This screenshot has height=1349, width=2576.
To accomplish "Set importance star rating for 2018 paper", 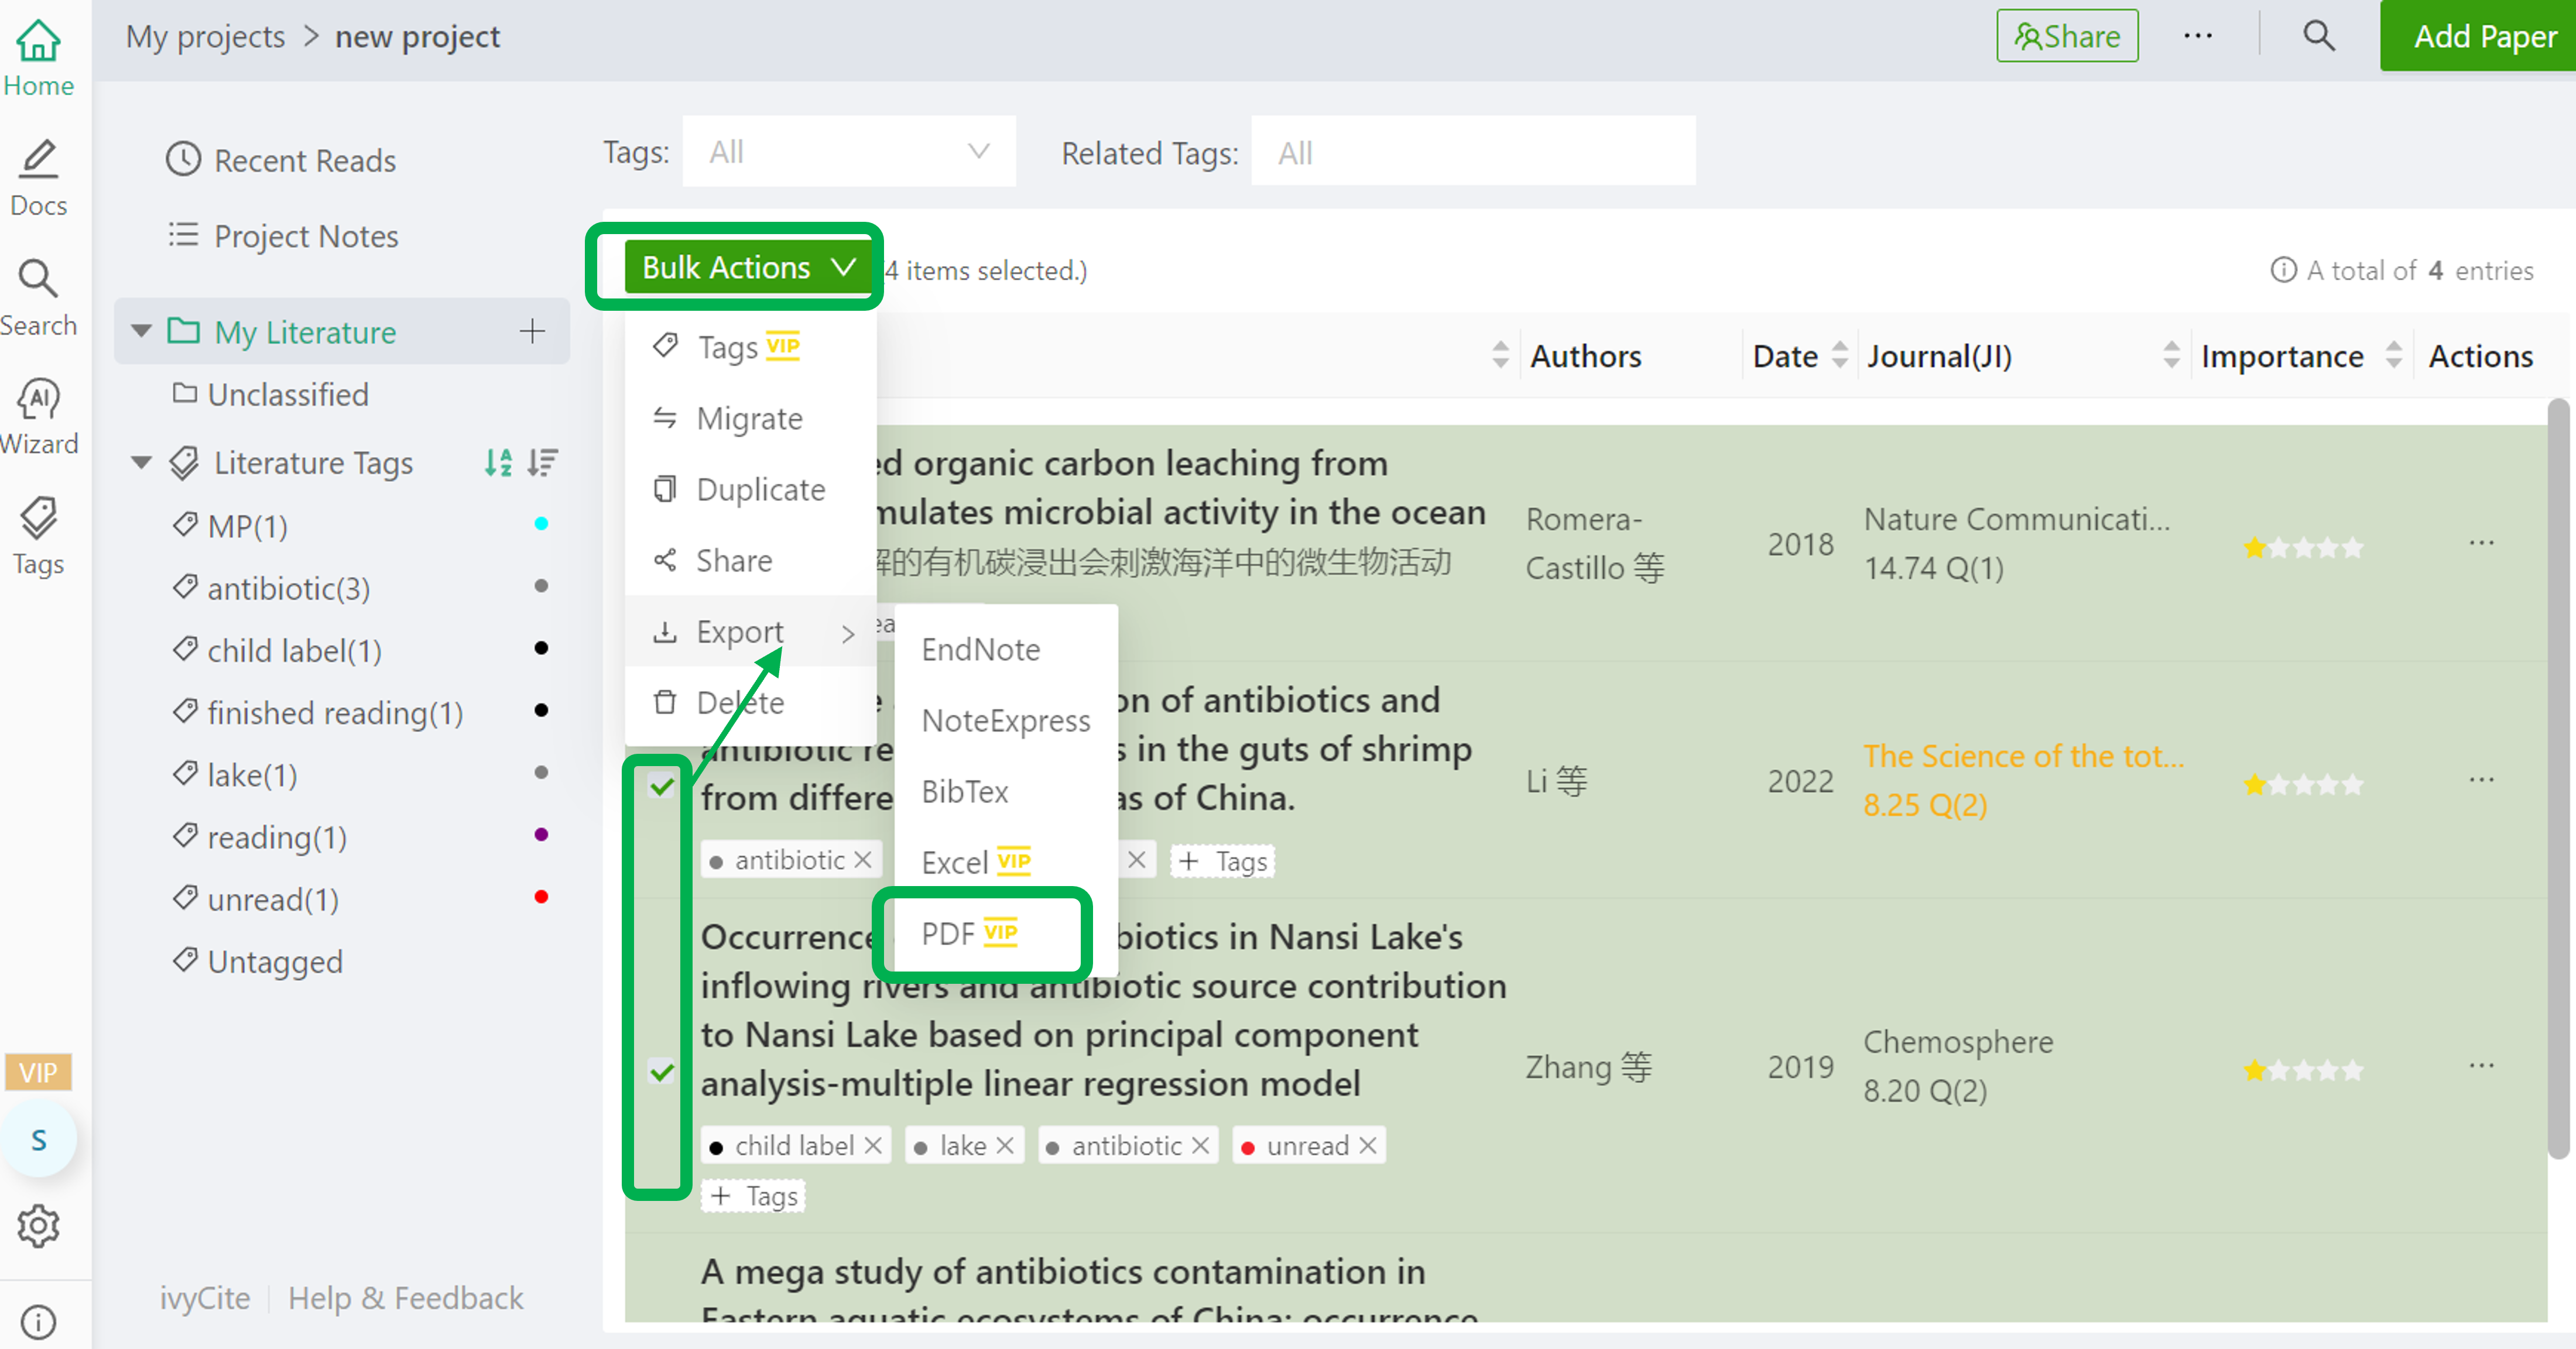I will pyautogui.click(x=2303, y=547).
